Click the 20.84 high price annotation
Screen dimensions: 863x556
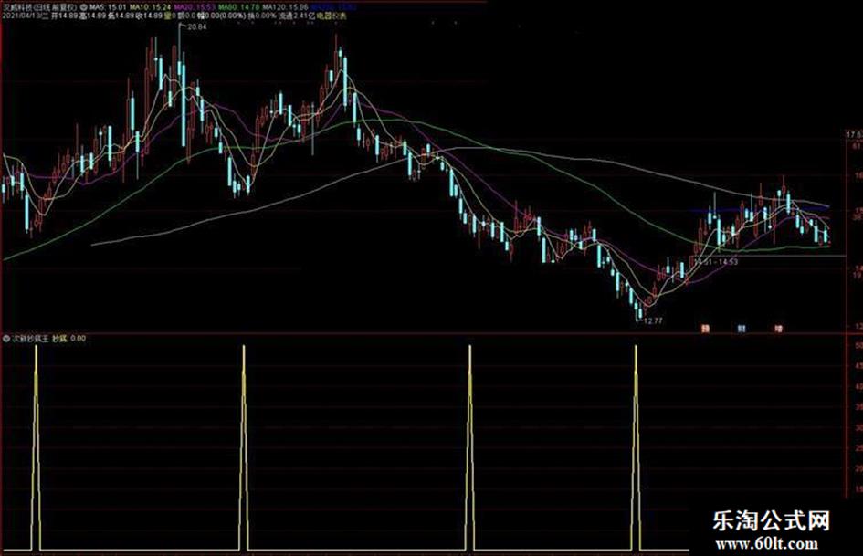click(197, 26)
